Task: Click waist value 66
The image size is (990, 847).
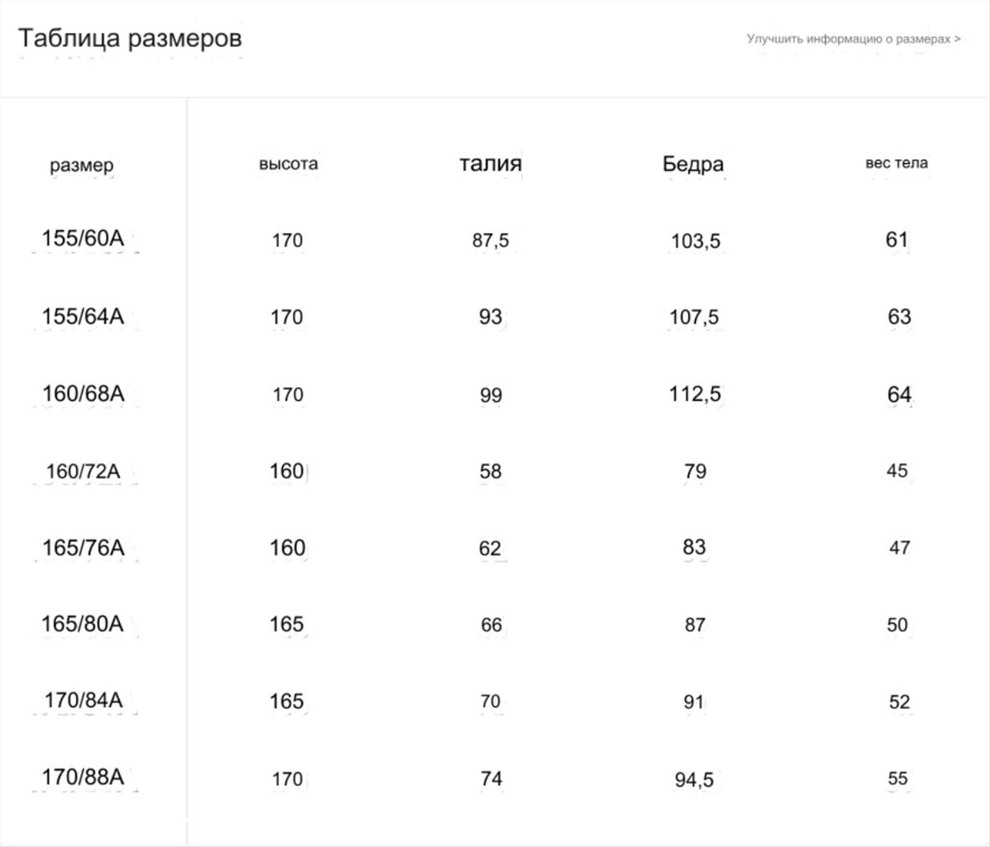Action: click(491, 625)
